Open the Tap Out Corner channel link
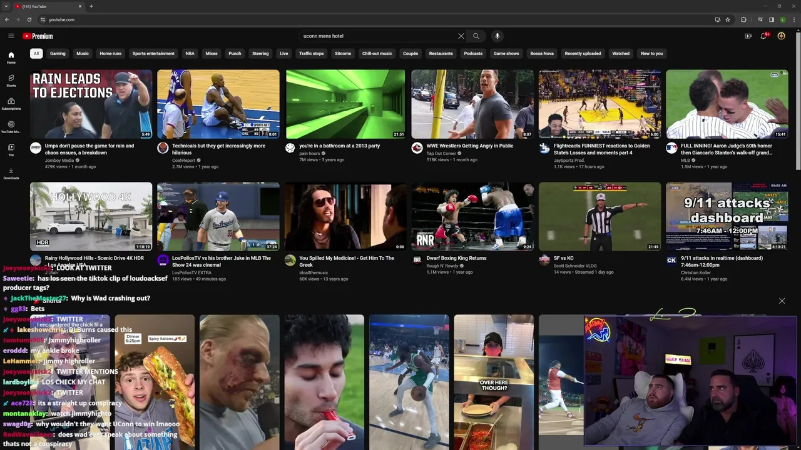Screen dimensions: 801x450 click(x=441, y=153)
